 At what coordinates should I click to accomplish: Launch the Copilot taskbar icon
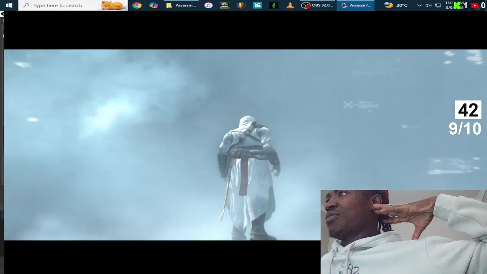click(x=154, y=5)
